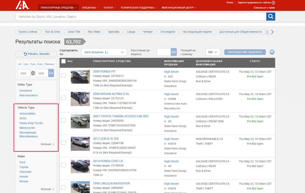Select the 5 yrs year tab
Screen dimensions: 305x193
coord(33,64)
